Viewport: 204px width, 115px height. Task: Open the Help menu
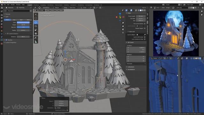pyautogui.click(x=23, y=5)
